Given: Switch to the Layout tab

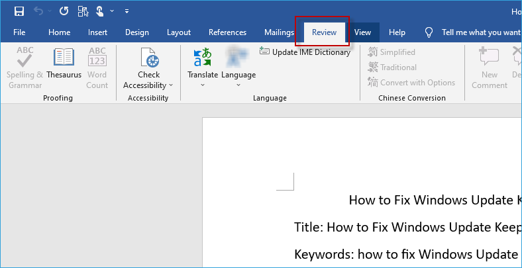Looking at the screenshot, I should point(179,32).
